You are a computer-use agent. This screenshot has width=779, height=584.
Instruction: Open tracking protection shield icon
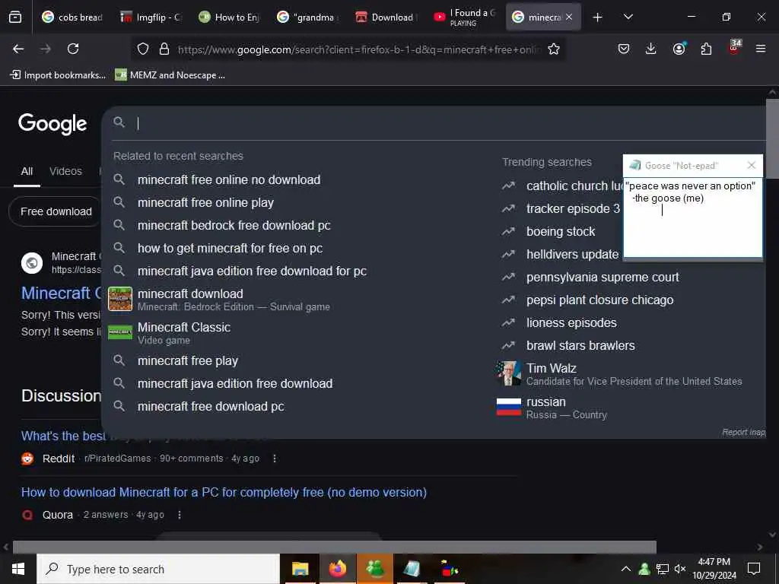[143, 49]
